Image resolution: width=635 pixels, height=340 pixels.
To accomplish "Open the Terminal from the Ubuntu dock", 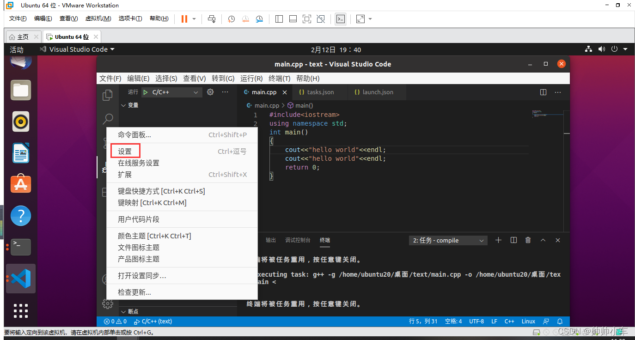I will click(21, 247).
